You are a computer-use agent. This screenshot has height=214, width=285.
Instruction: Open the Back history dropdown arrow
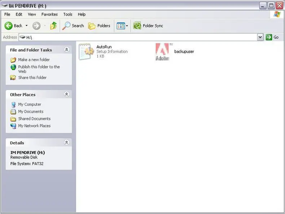27,26
